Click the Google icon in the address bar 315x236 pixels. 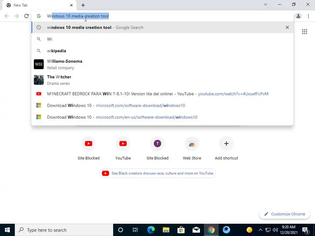click(x=39, y=16)
